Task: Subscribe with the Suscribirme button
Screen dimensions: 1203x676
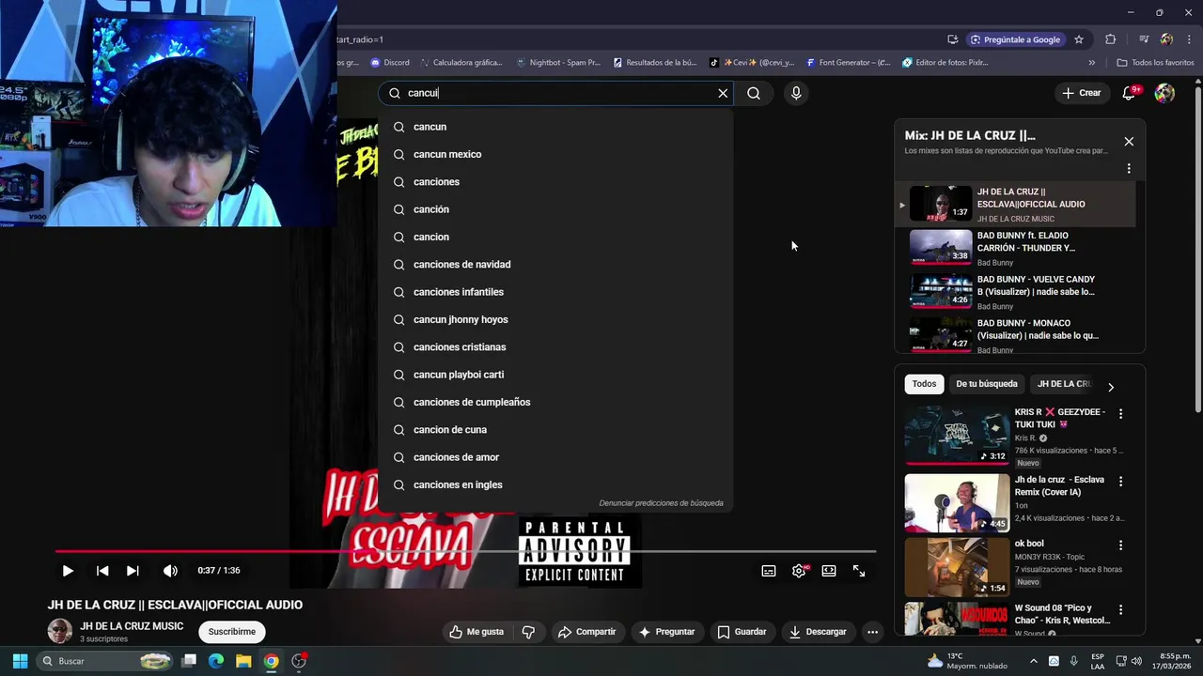Action: [x=232, y=632]
